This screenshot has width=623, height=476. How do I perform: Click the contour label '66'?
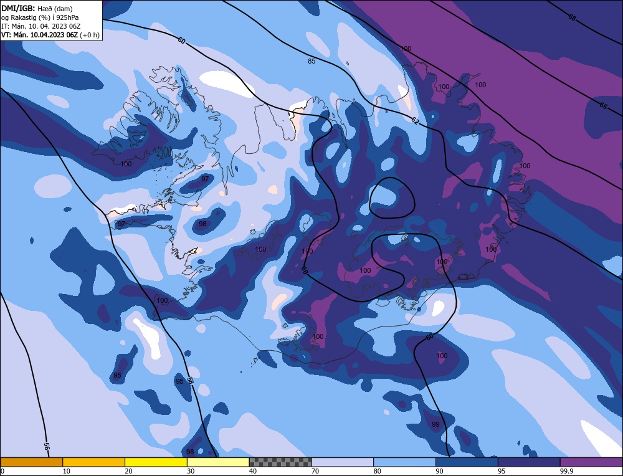(603, 106)
